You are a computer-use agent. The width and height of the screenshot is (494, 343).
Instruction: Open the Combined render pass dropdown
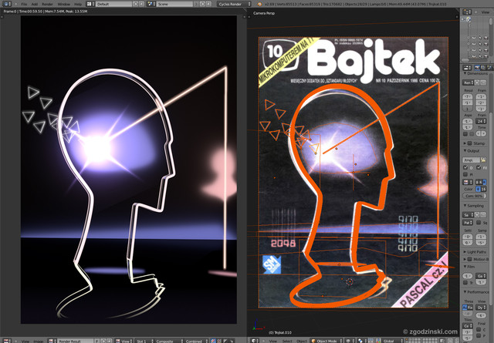click(x=195, y=341)
